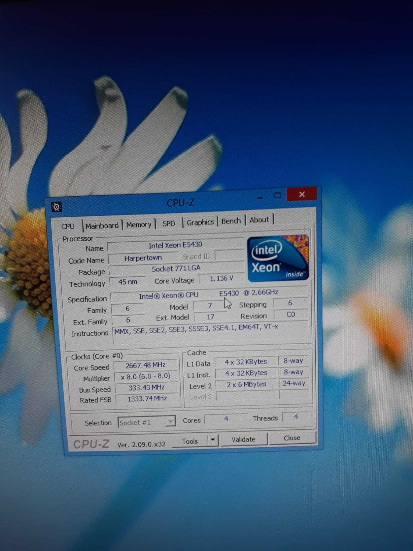The width and height of the screenshot is (413, 551).
Task: Click the Model value 7
Action: (210, 305)
